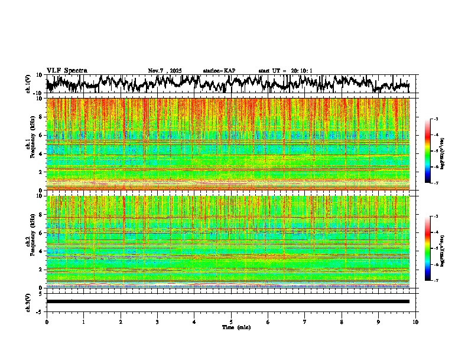The width and height of the screenshot is (468, 361).
Task: Click time axis tick label "0"
Action: [x=47, y=322]
